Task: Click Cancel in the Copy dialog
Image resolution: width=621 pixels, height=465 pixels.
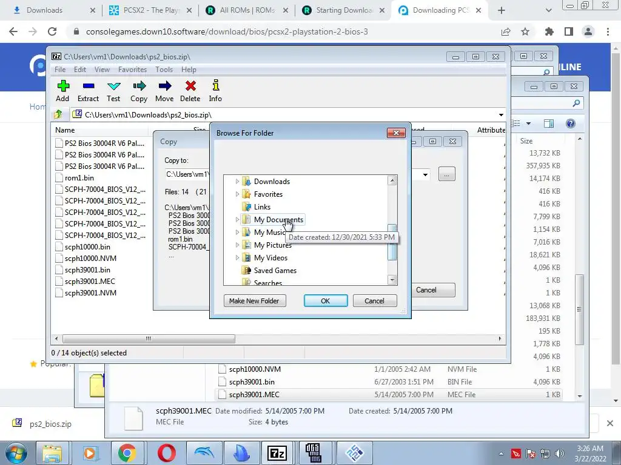Action: coord(432,290)
